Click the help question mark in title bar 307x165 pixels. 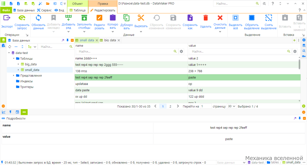(x=272, y=3)
